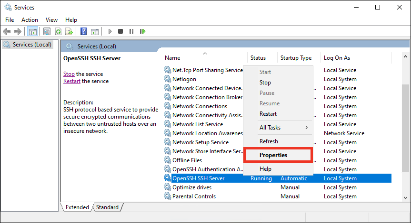
Task: Sort by the Name column header
Action: point(172,58)
